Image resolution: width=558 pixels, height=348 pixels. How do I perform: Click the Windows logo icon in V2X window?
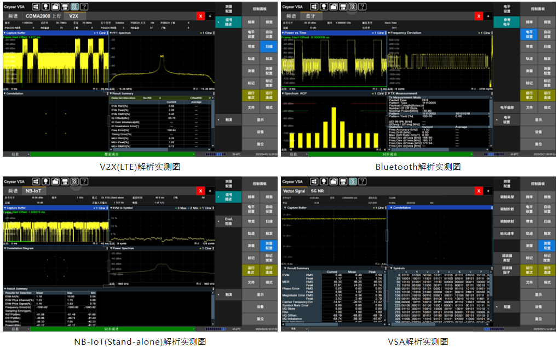coord(36,7)
